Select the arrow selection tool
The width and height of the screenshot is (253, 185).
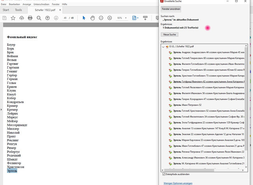(x=84, y=18)
